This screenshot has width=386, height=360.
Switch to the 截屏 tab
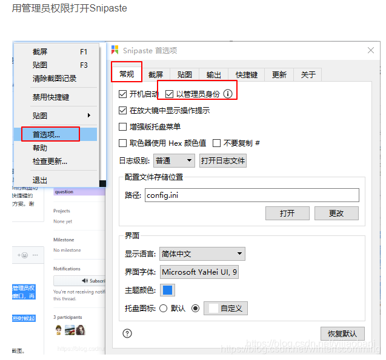click(156, 74)
